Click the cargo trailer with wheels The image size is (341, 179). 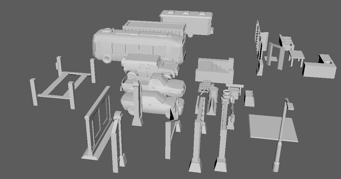186,21
